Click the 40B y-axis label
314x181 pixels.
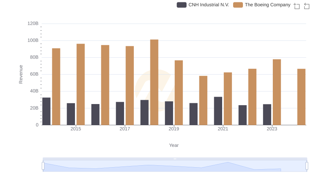(x=34, y=91)
